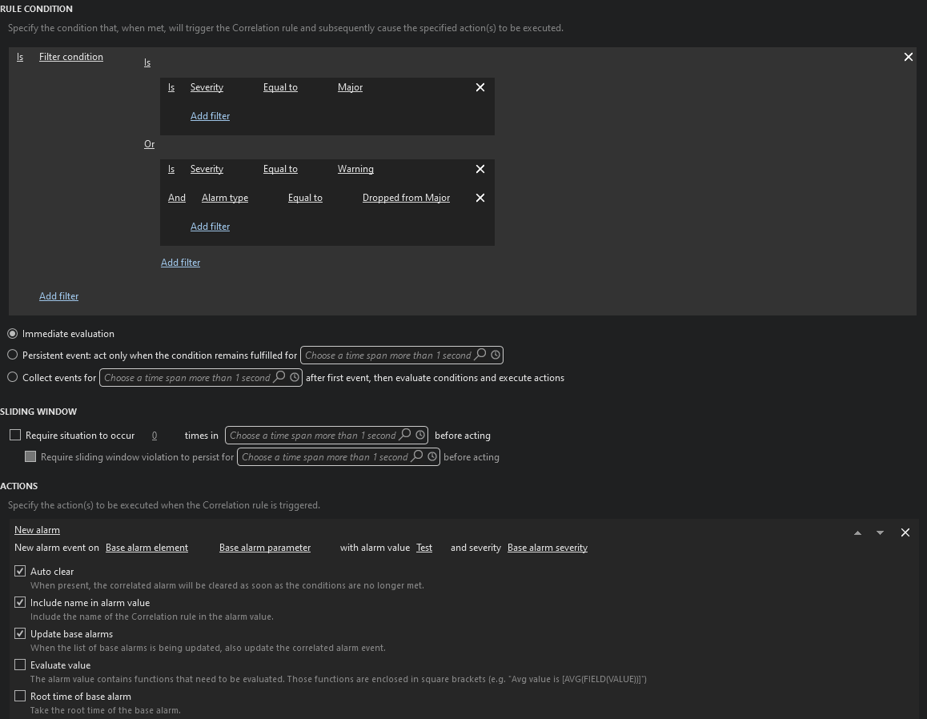927x719 pixels.
Task: Tick Require situation to occur checkbox
Action: click(15, 435)
